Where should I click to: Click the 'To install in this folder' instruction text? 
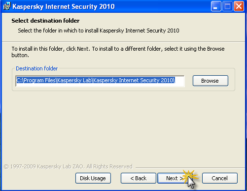click(118, 52)
